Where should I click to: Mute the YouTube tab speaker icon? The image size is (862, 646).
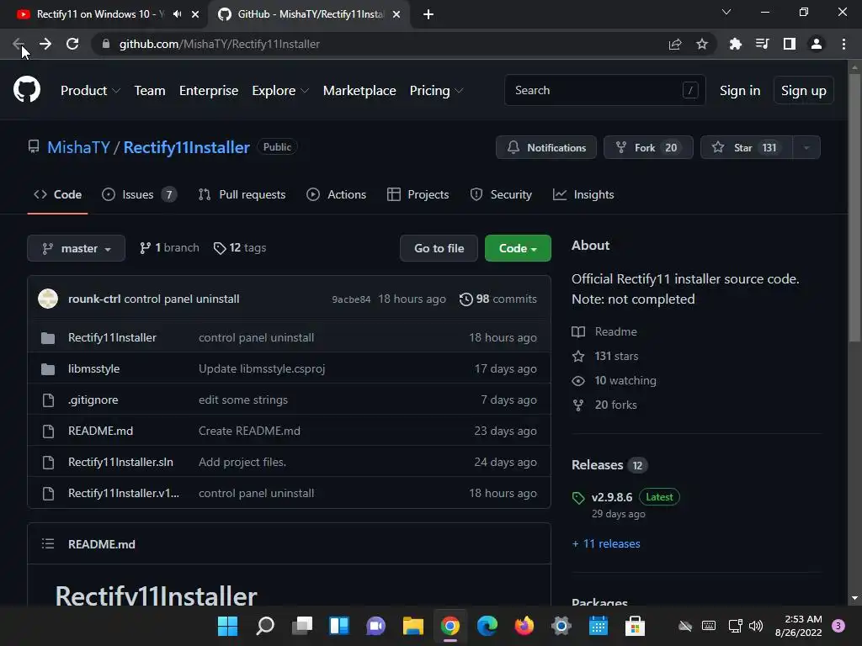pyautogui.click(x=177, y=14)
